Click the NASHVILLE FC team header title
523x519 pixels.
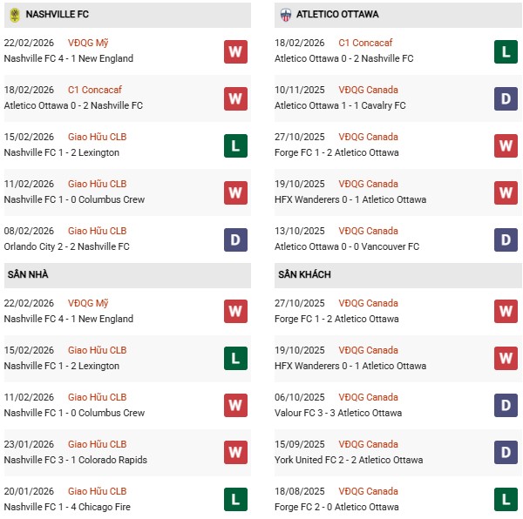[58, 15]
